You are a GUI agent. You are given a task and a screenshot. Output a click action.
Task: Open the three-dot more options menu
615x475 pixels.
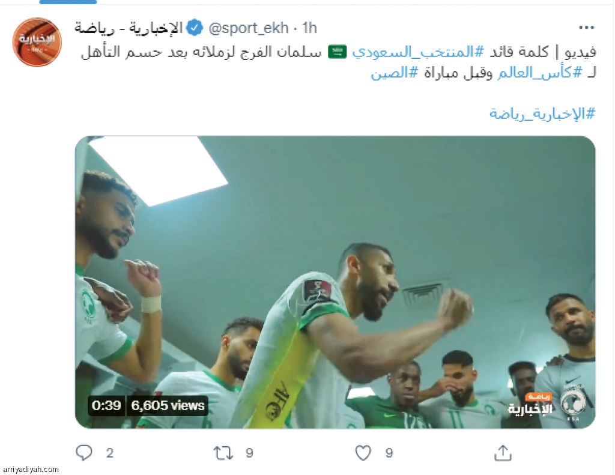coord(586,28)
